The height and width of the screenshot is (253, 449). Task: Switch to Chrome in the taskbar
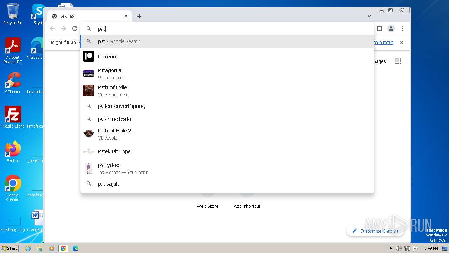(63, 248)
